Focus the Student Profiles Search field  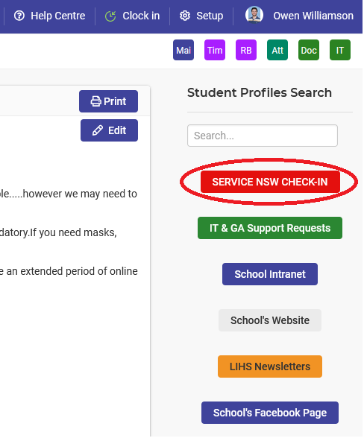(263, 136)
